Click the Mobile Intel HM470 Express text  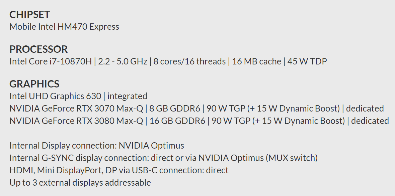pos(64,27)
